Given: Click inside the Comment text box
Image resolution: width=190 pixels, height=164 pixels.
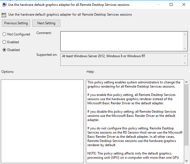Looking at the screenshot, I should point(122,41).
